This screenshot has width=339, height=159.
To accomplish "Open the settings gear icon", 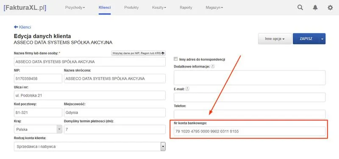I will [x=330, y=8].
